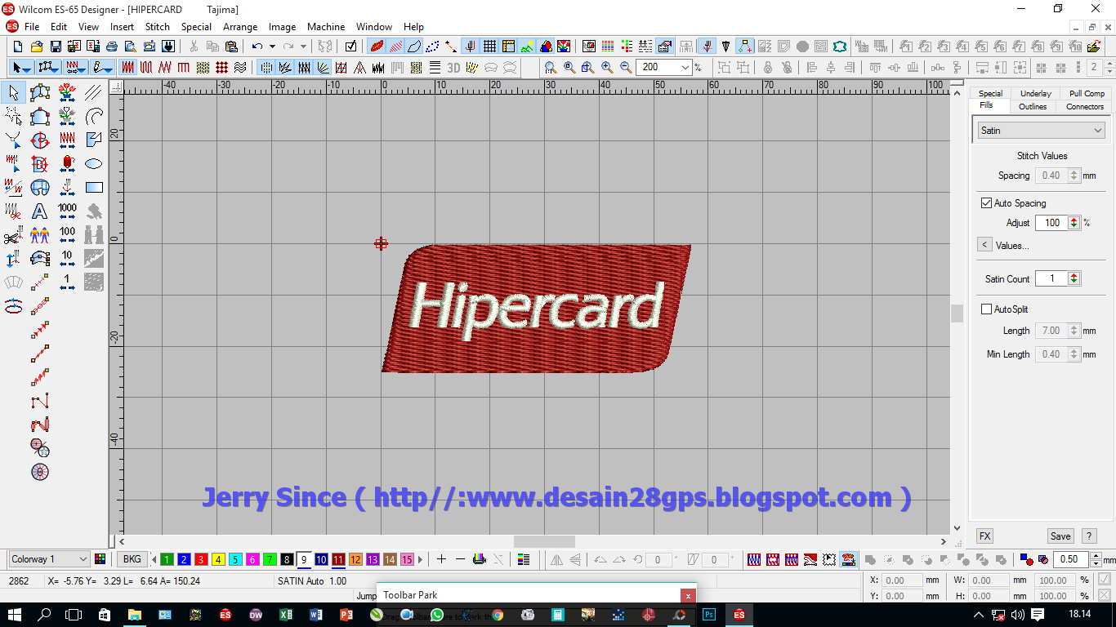The width and height of the screenshot is (1116, 627).
Task: Click the Paste clipboard icon
Action: (231, 47)
